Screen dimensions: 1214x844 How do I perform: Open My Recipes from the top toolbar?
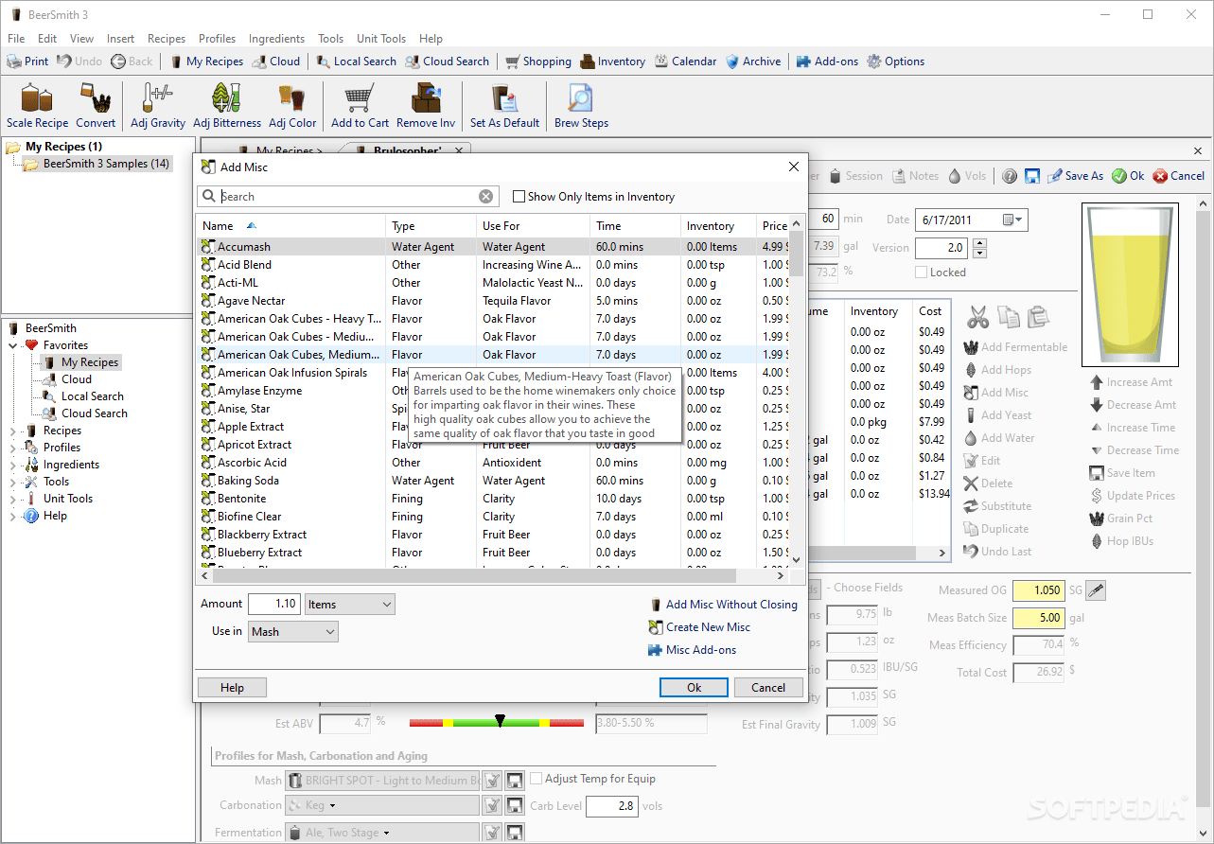click(206, 62)
